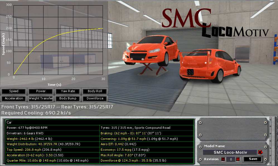The image size is (278, 166).
Task: Show the Speed graph
Action: 14,91
